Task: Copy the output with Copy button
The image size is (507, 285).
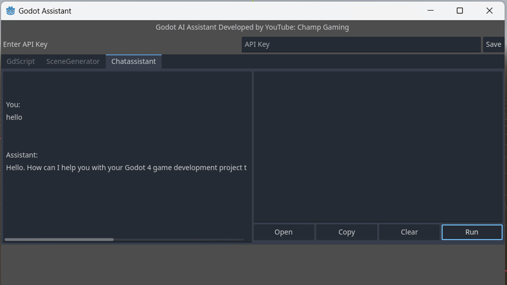Action: [x=347, y=232]
